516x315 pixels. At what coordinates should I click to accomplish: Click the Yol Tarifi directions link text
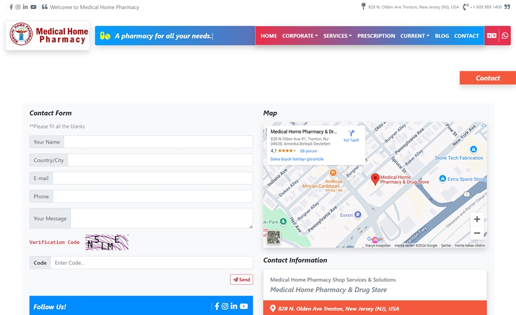351,140
